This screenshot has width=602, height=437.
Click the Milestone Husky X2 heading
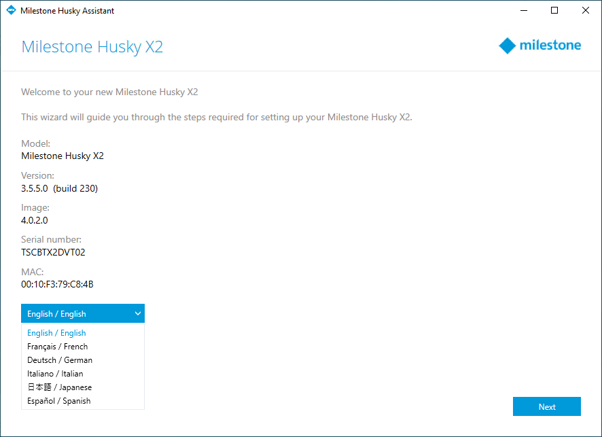[x=92, y=46]
